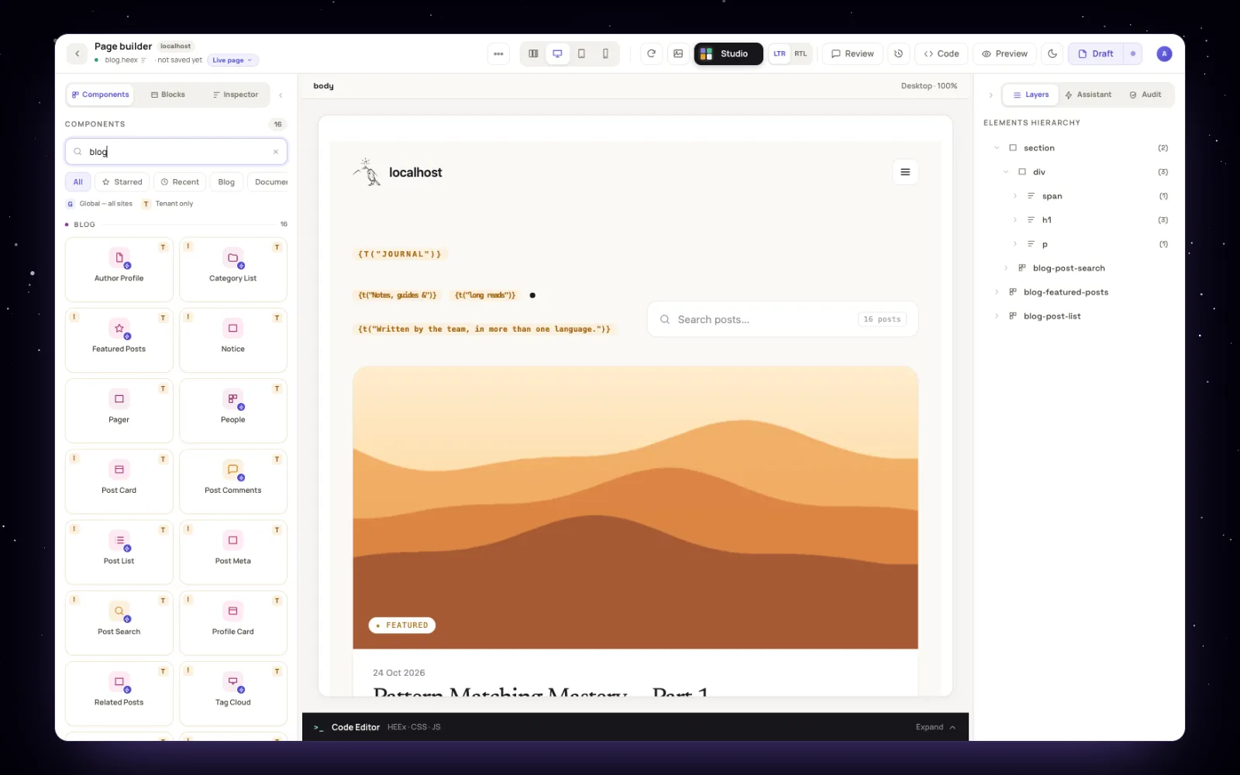Expand the Code Editor panel
Image resolution: width=1240 pixels, height=775 pixels.
(935, 727)
